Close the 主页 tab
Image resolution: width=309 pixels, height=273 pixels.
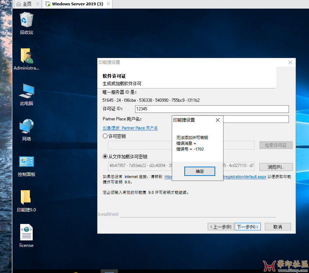(x=37, y=4)
